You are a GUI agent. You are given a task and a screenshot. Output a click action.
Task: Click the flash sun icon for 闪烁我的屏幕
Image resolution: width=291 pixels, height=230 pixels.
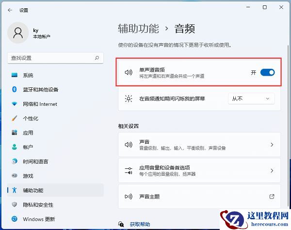point(129,99)
